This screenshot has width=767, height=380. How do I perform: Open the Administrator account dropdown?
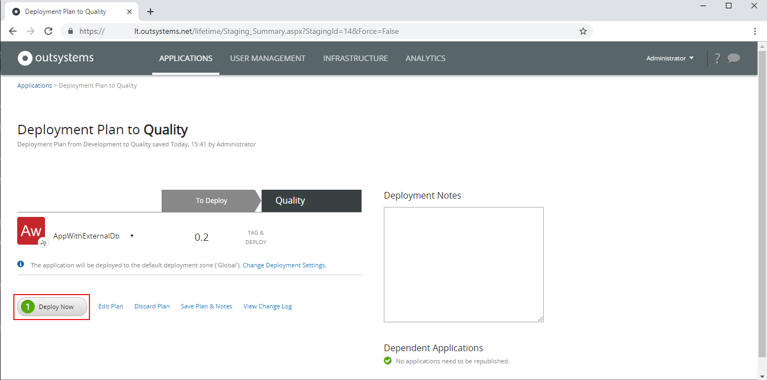click(x=669, y=58)
